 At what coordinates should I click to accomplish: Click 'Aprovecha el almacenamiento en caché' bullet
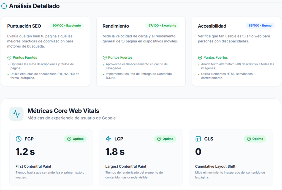(137, 66)
